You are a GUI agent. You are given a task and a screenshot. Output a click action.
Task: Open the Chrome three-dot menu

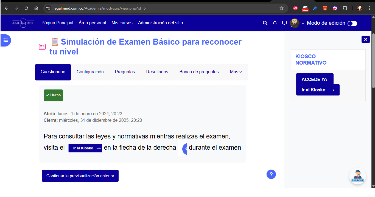pyautogui.click(x=370, y=8)
